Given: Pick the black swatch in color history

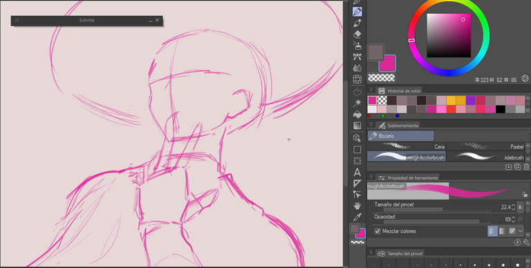Looking at the screenshot, I should [x=500, y=109].
